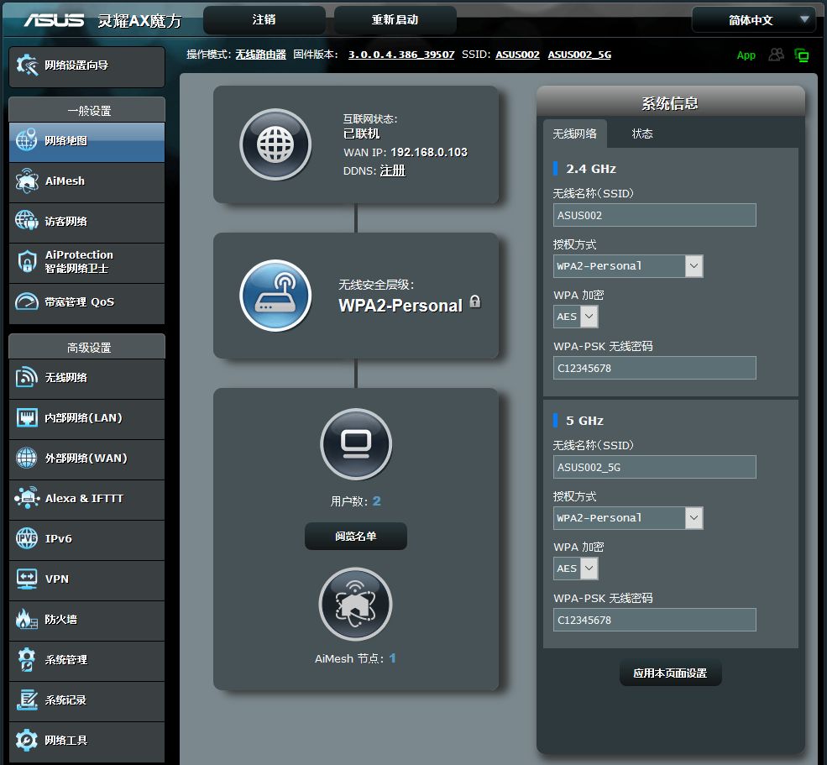Click the 阅览名单 view list button
Viewport: 827px width, 765px height.
(356, 536)
